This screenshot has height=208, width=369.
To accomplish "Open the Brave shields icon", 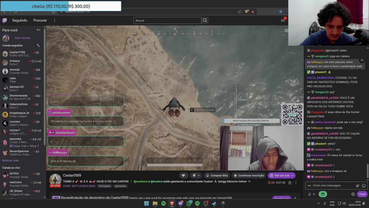I will [246, 12].
